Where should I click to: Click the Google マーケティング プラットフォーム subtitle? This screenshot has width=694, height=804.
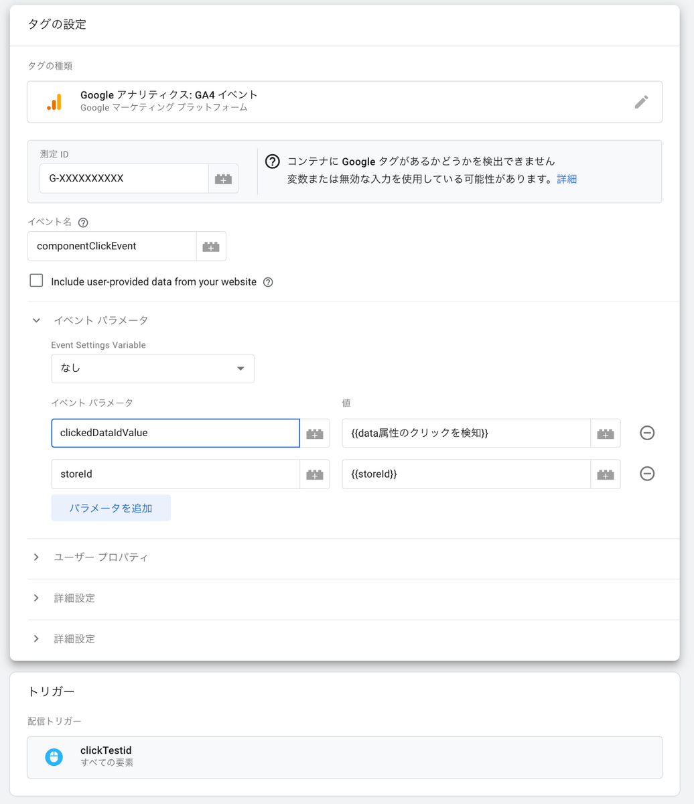164,108
